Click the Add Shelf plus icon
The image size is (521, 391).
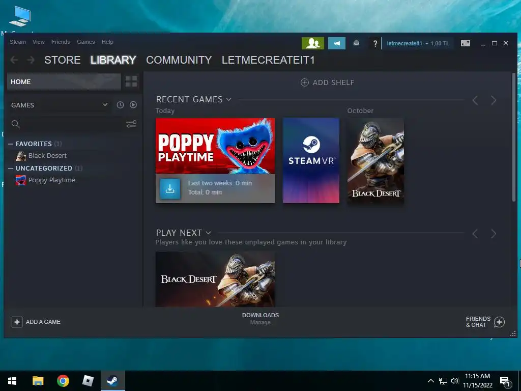click(304, 82)
